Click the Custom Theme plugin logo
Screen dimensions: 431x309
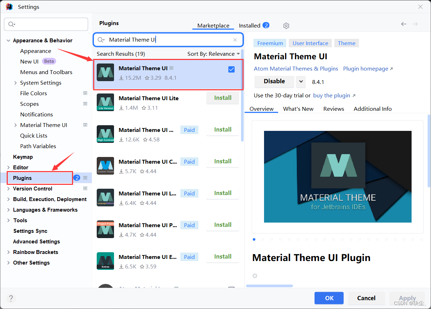tap(105, 166)
